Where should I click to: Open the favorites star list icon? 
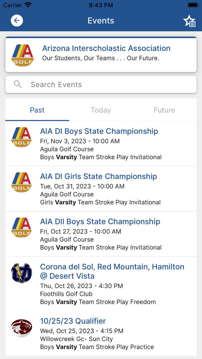(x=189, y=20)
